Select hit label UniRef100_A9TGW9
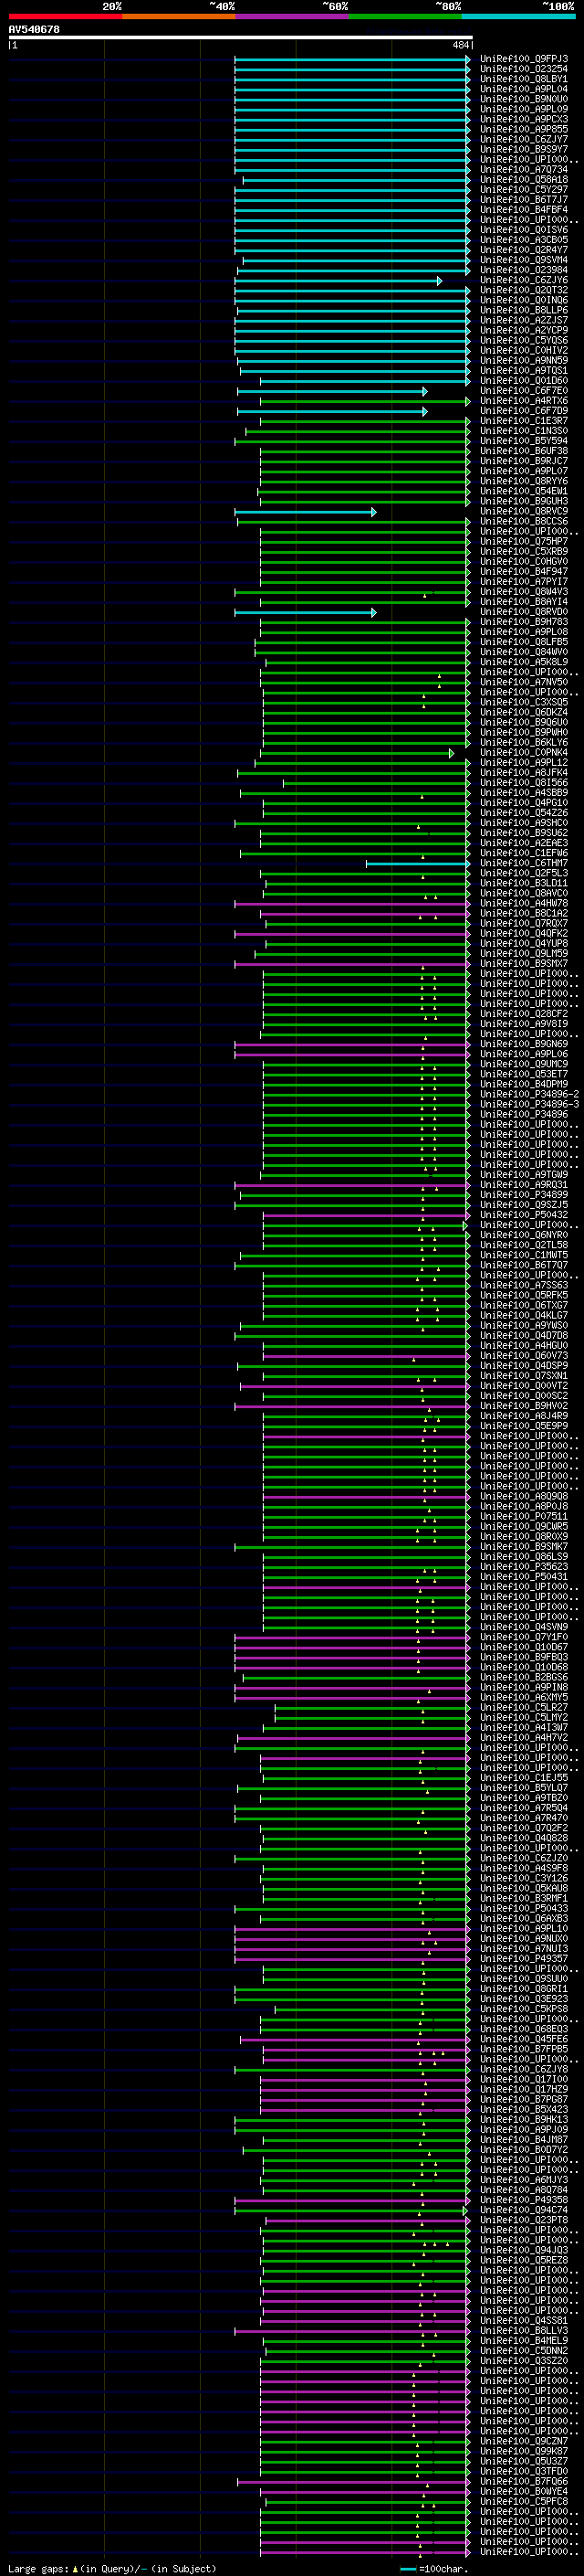Viewport: 584px width, 2576px height. point(523,1175)
